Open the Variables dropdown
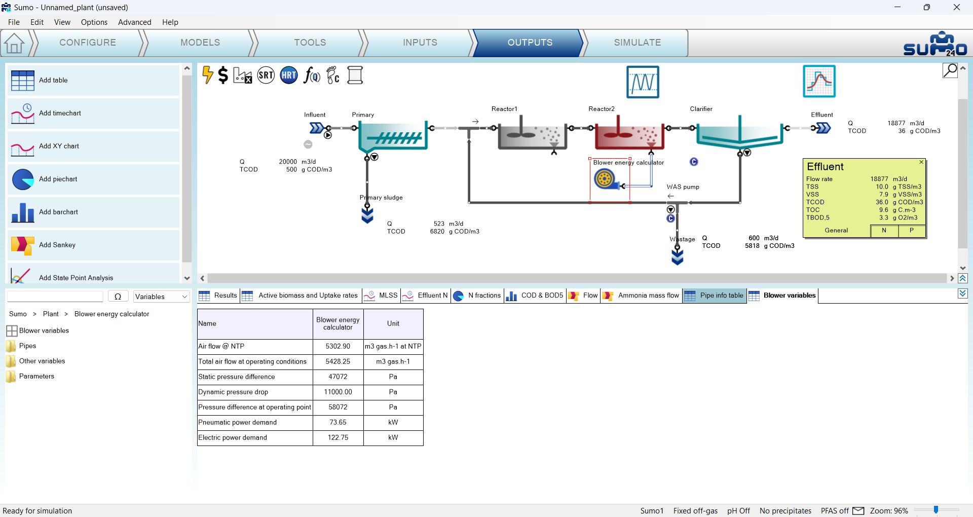This screenshot has height=517, width=973. coord(161,297)
